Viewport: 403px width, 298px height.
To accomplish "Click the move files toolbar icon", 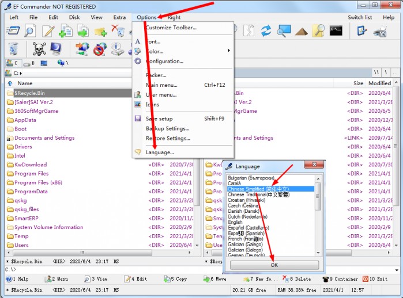I will click(83, 31).
